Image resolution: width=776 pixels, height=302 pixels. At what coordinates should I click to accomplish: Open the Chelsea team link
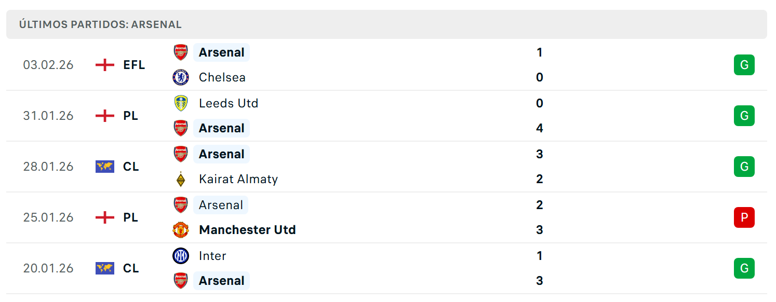tap(222, 77)
